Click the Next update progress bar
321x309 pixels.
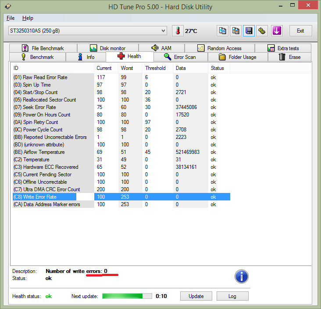point(127,296)
